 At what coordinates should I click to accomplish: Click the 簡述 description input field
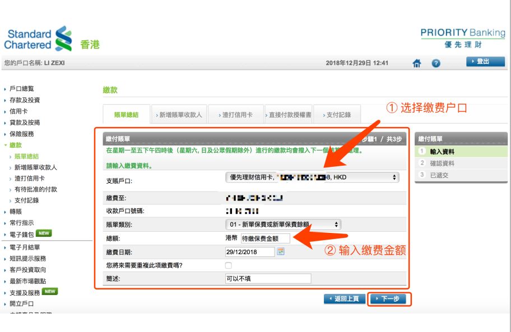(x=268, y=279)
